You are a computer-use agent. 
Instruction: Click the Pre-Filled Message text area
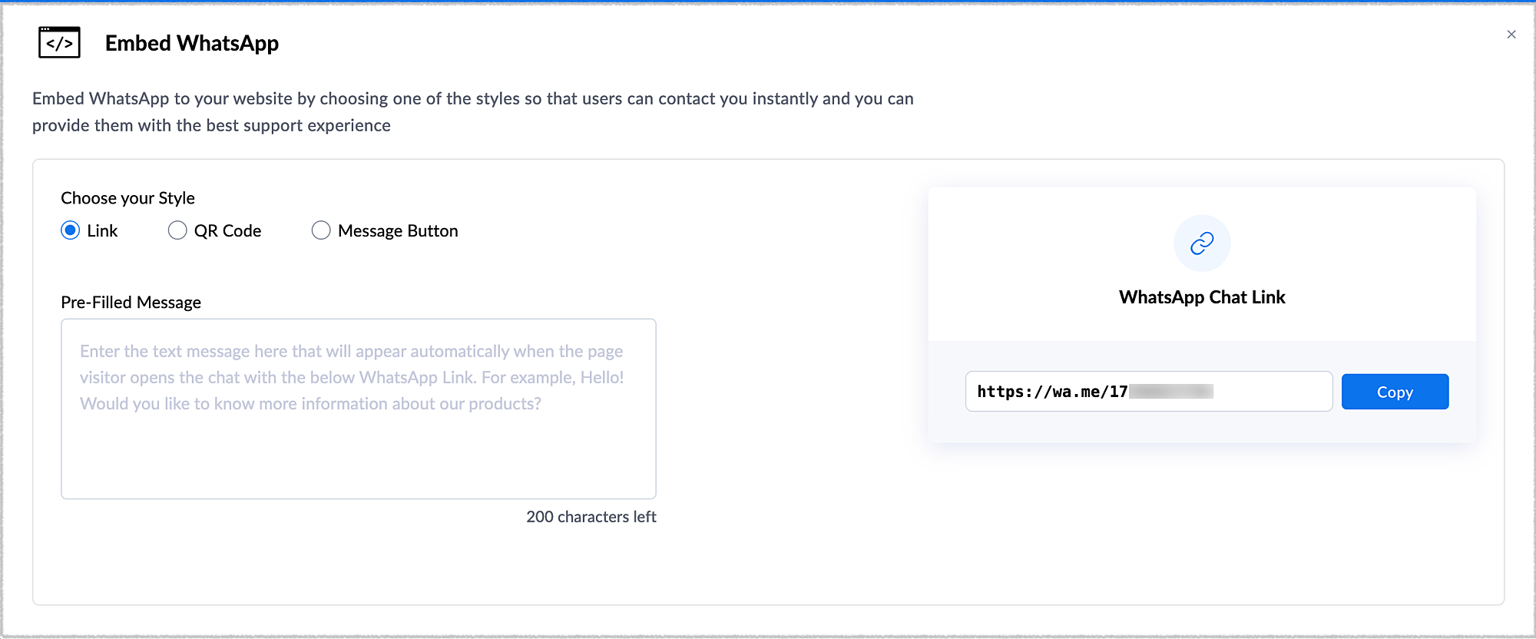(359, 453)
